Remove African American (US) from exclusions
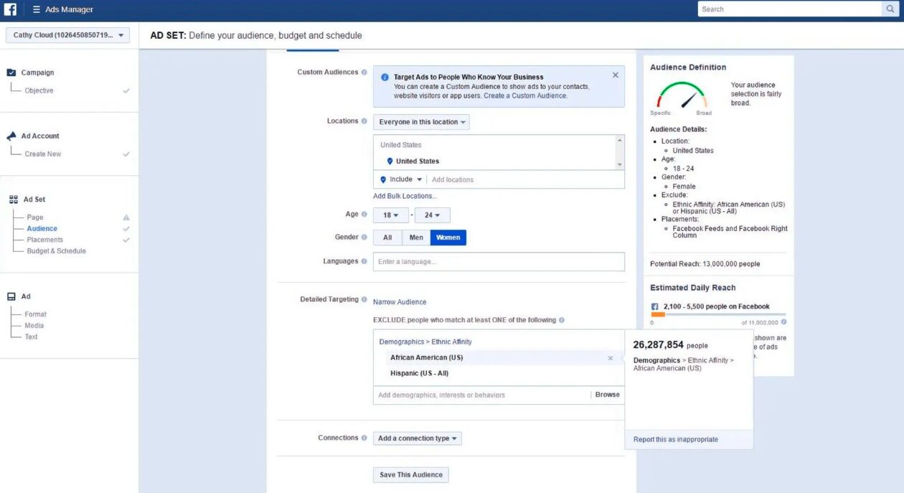The image size is (904, 493). pos(611,357)
